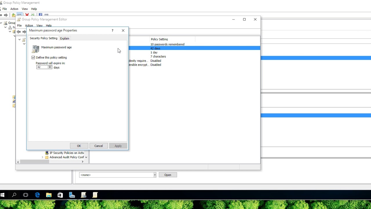
Task: Collapse the Forest node in console tree
Action: point(6,27)
